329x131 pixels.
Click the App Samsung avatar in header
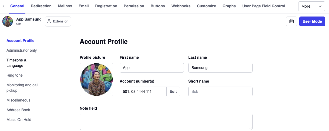coord(8,21)
